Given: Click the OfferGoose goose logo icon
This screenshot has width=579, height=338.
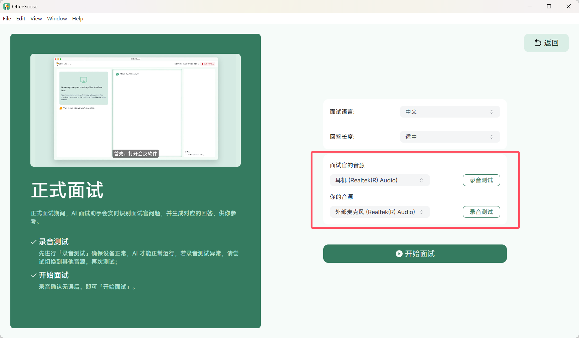Looking at the screenshot, I should [x=6, y=6].
